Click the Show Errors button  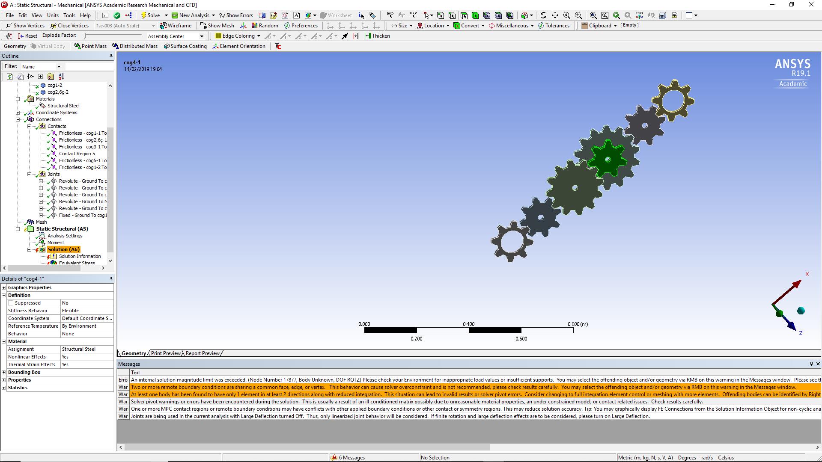(x=236, y=15)
